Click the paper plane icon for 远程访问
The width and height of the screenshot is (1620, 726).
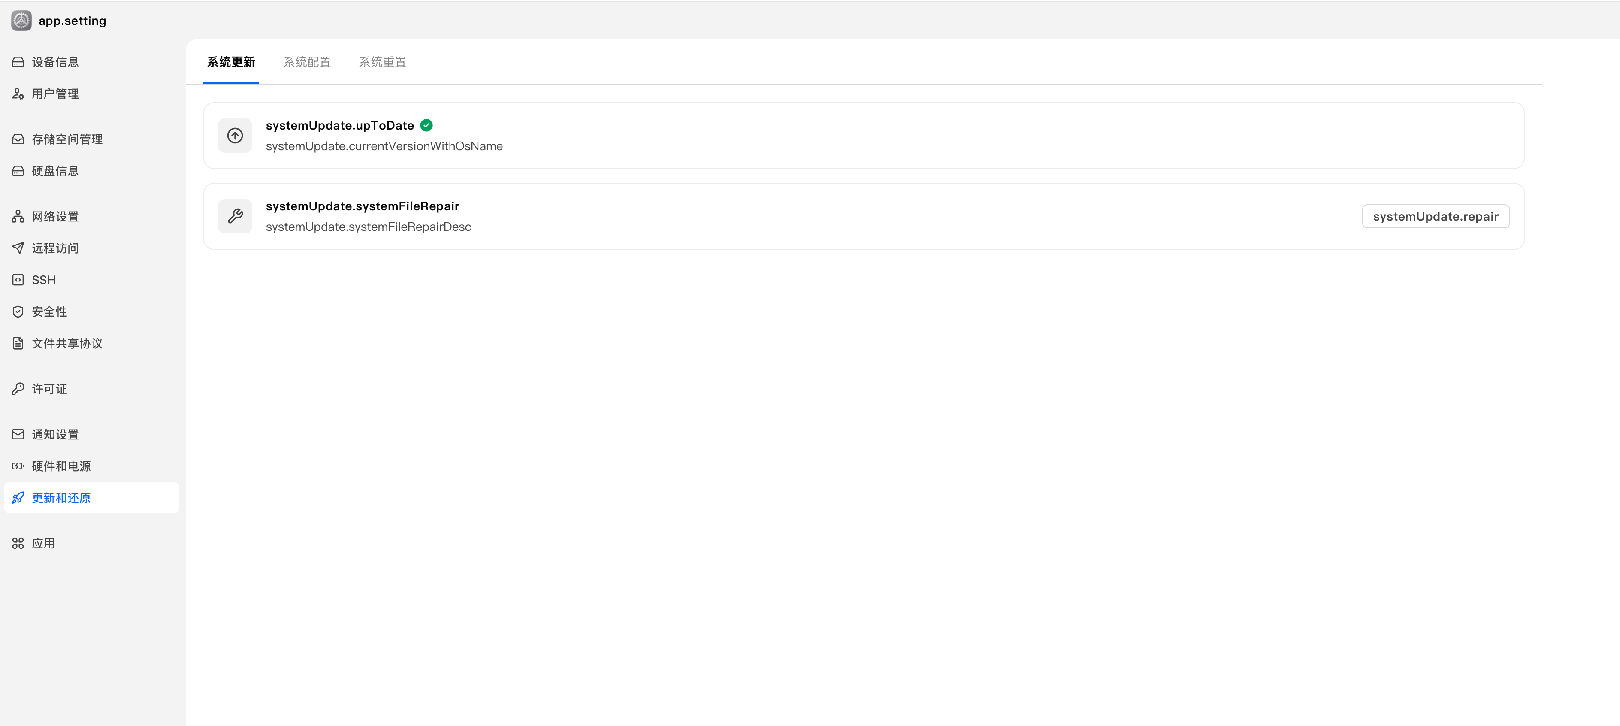click(18, 248)
